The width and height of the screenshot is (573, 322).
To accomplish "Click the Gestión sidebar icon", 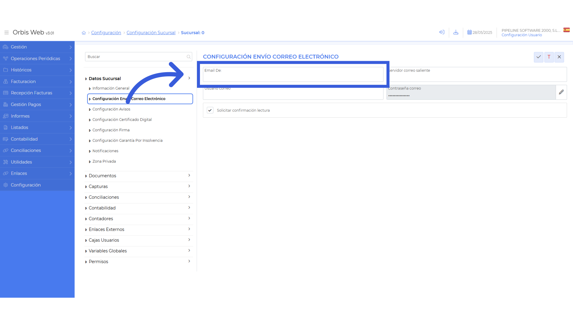I will 5,47.
